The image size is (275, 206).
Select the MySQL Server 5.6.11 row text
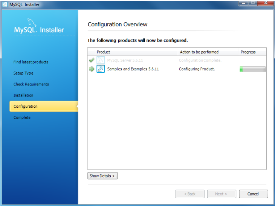tap(125, 60)
